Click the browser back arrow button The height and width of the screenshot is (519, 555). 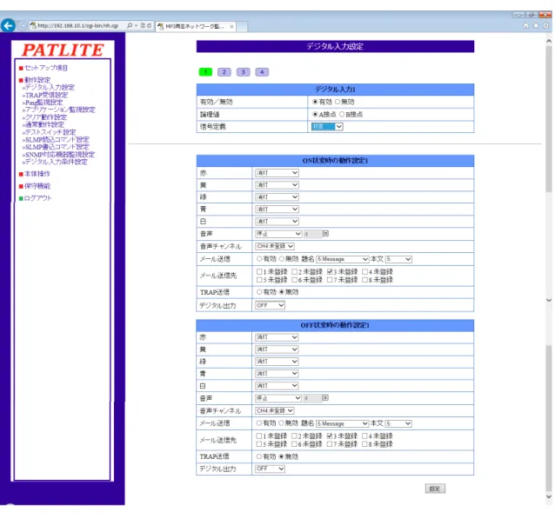click(x=8, y=25)
